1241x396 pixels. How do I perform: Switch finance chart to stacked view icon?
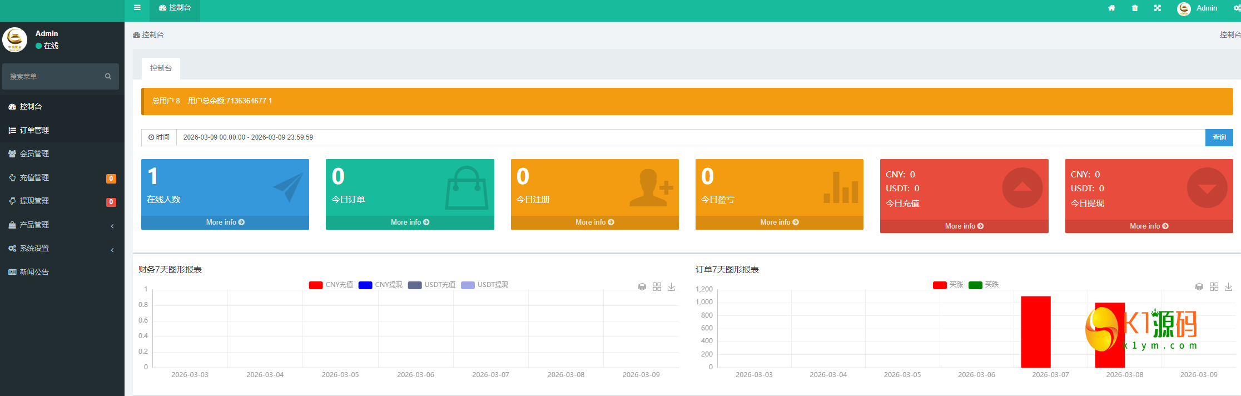[642, 286]
